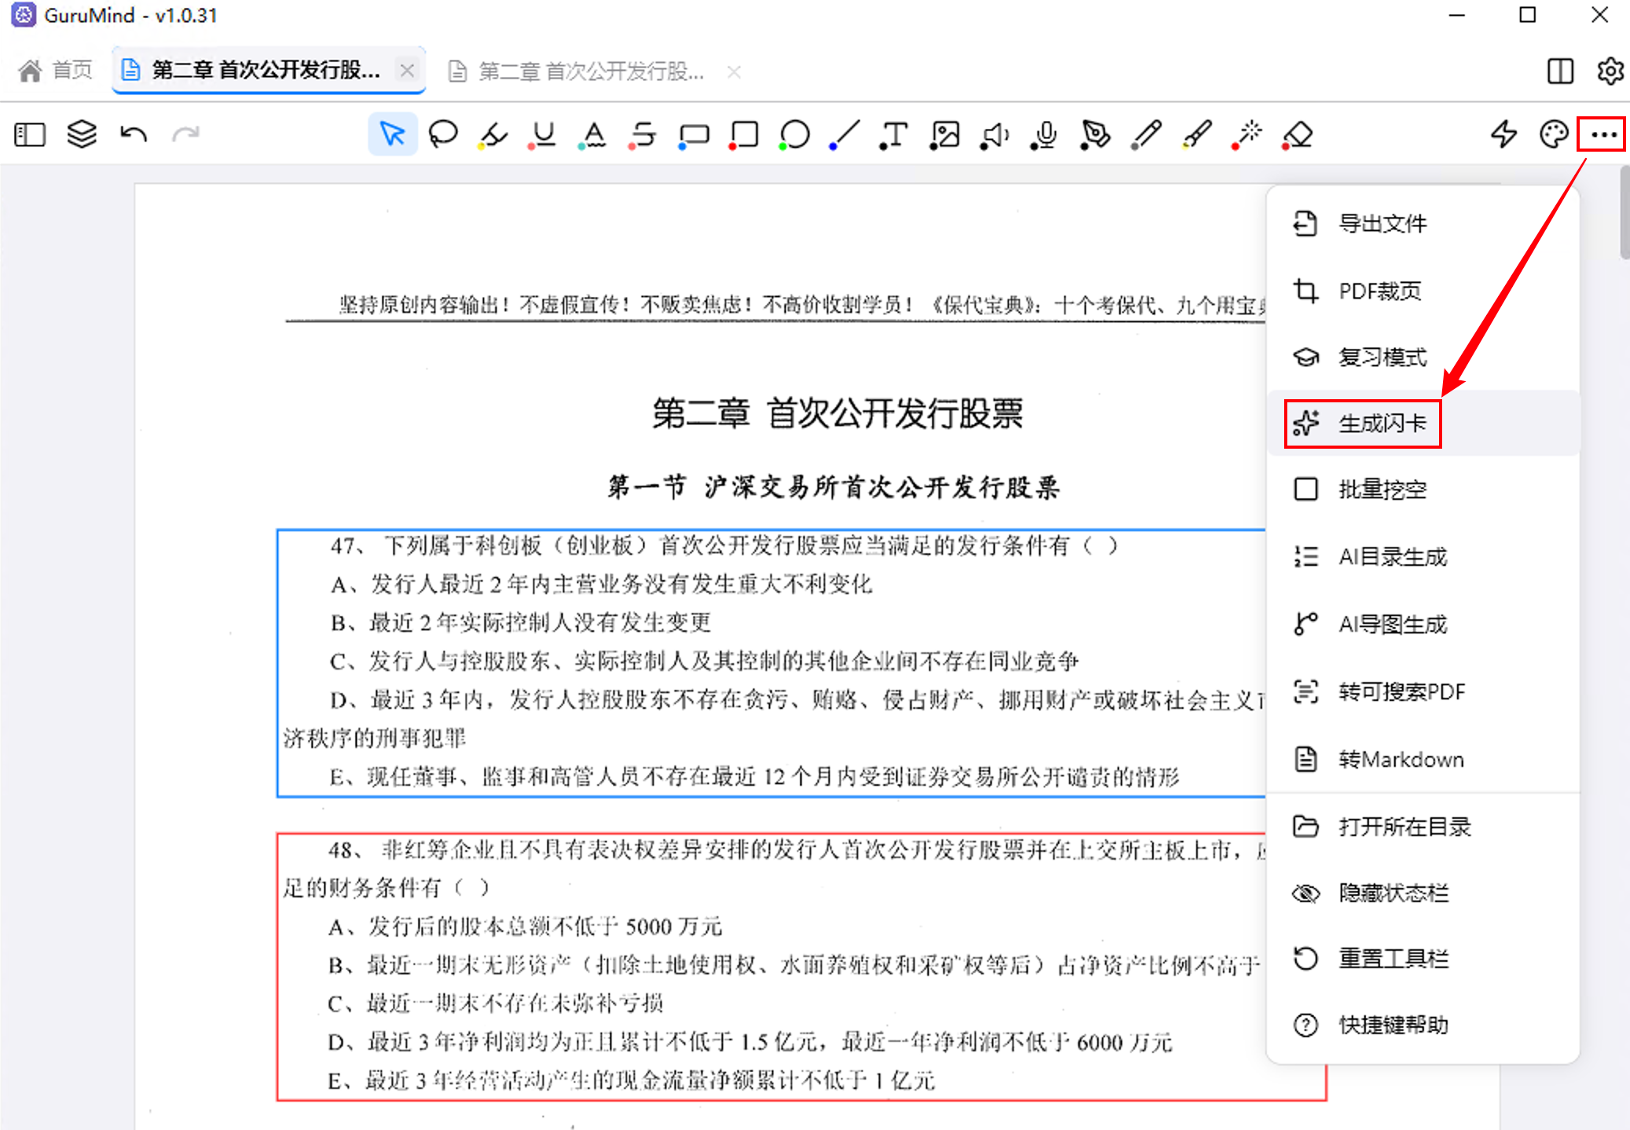The image size is (1630, 1130).
Task: Choose 重置工具栏 from the menu
Action: (1423, 959)
